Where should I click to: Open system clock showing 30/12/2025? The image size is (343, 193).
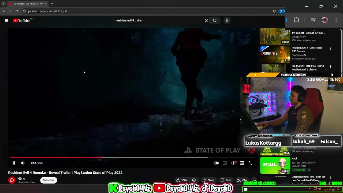coord(330,189)
